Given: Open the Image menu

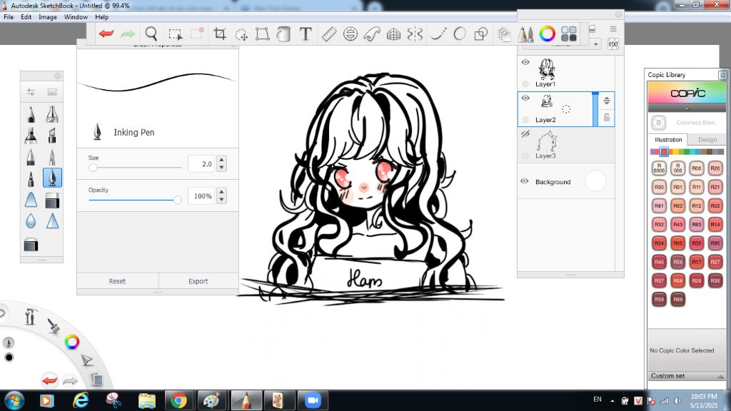Looking at the screenshot, I should tap(48, 17).
